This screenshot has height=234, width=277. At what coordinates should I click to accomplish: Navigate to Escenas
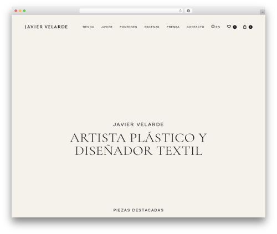pyautogui.click(x=152, y=27)
